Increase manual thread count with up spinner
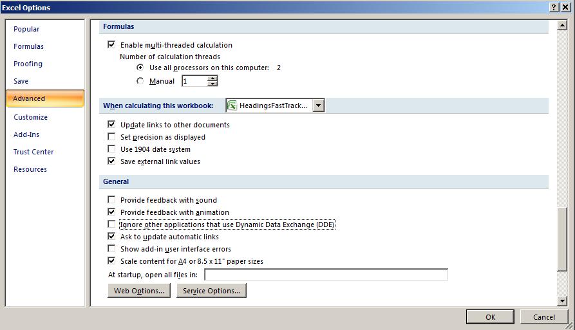 pyautogui.click(x=212, y=78)
